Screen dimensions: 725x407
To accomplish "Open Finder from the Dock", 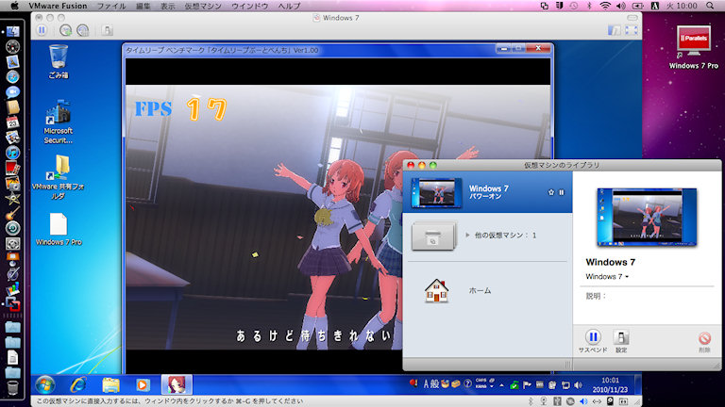I will coord(12,31).
